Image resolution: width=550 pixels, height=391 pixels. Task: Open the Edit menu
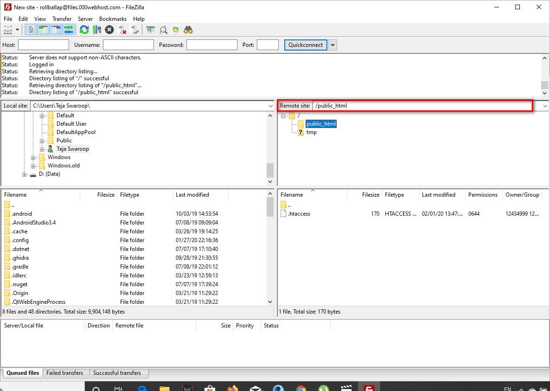tap(23, 19)
